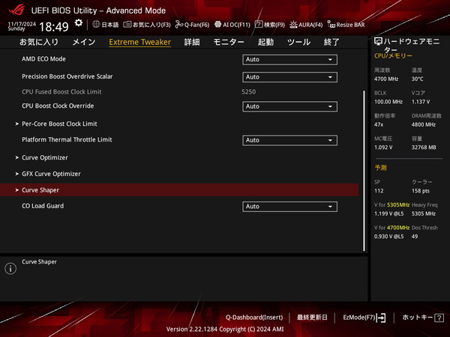Click the CPU Fused Boost Clock Limit label

[61, 92]
